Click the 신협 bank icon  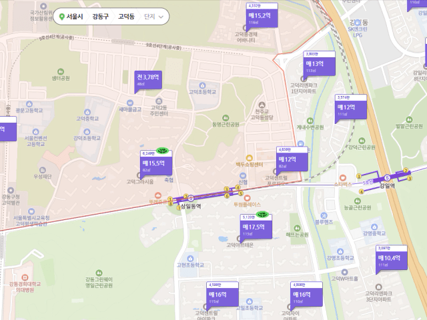(243, 175)
